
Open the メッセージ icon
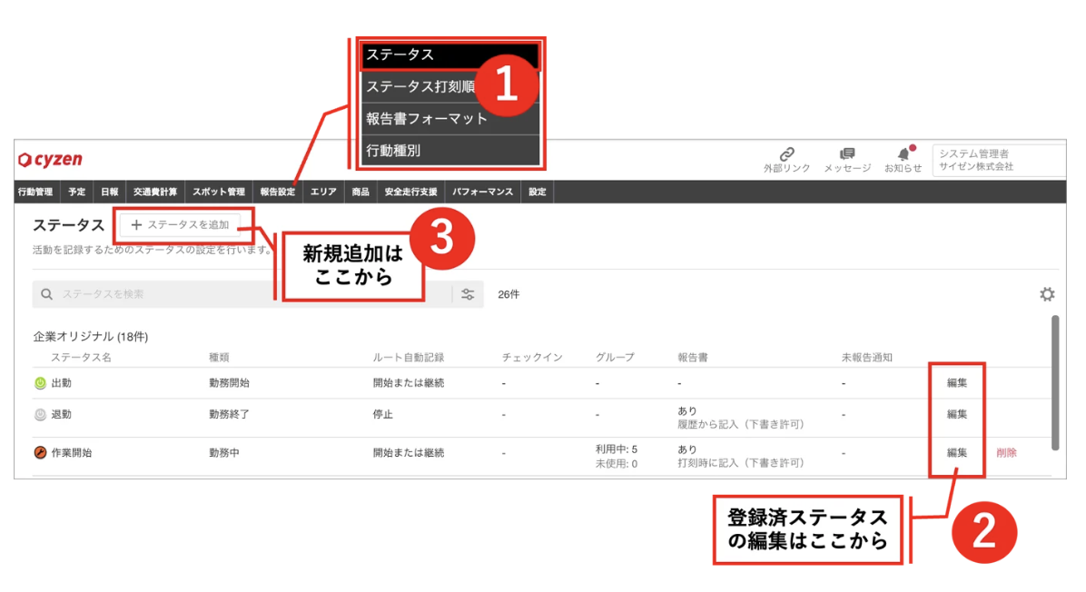click(846, 153)
